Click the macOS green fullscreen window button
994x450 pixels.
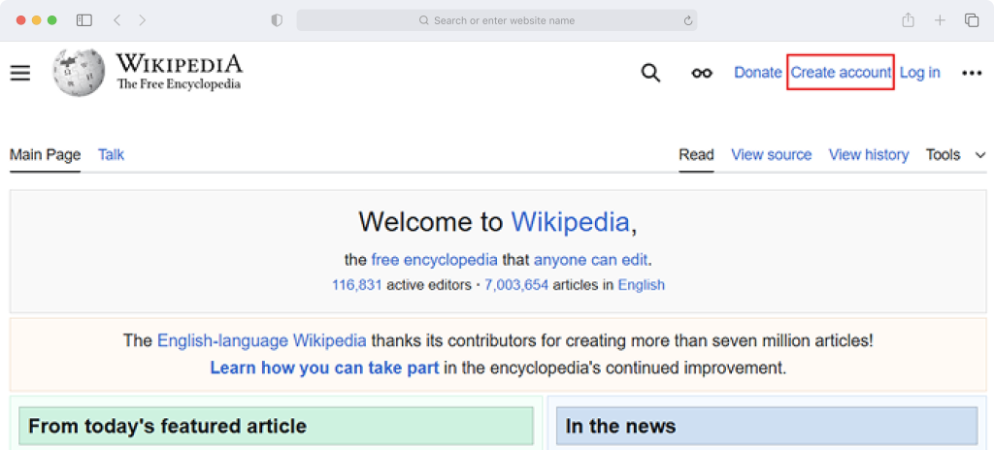[52, 20]
